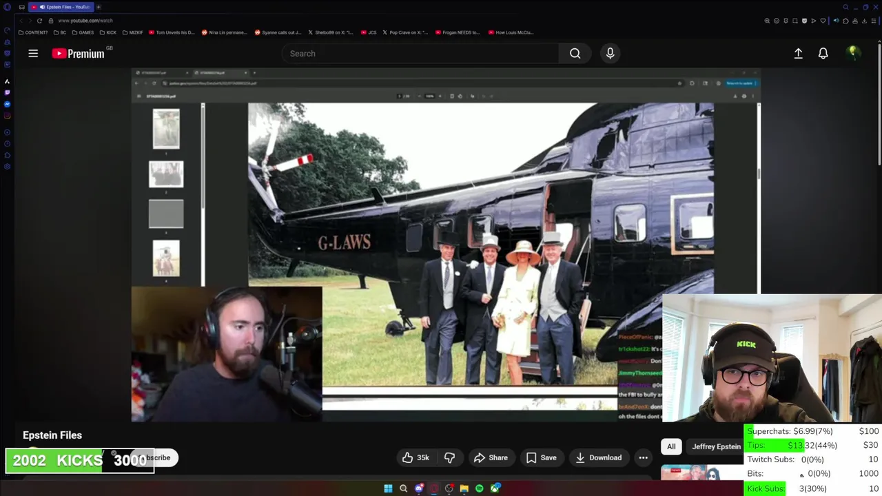
Task: Start voice search with microphone icon
Action: point(610,53)
